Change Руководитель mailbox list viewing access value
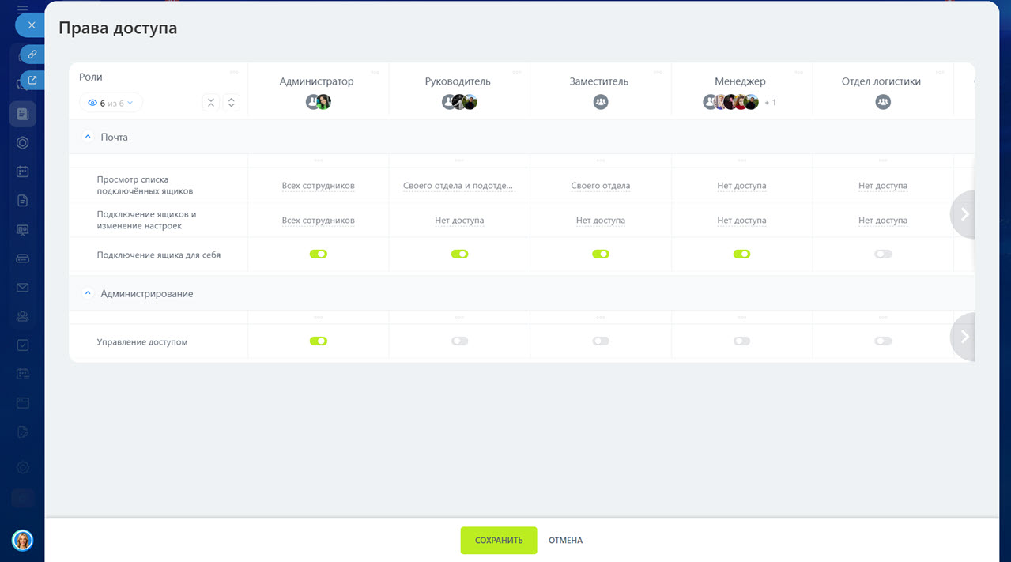Image resolution: width=1011 pixels, height=562 pixels. (x=458, y=187)
